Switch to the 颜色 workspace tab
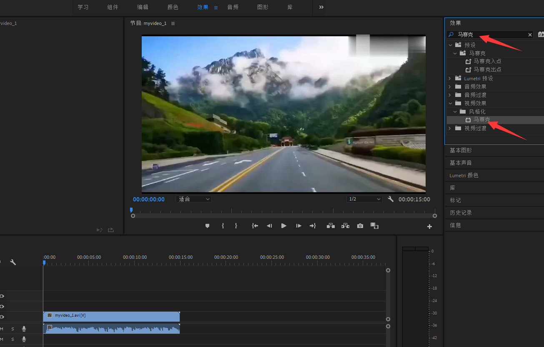 (173, 7)
